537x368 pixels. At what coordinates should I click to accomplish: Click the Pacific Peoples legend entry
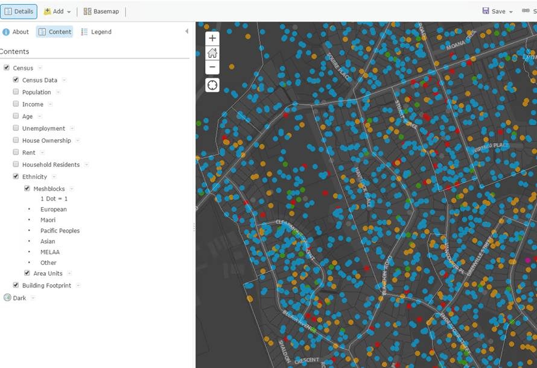pos(60,231)
